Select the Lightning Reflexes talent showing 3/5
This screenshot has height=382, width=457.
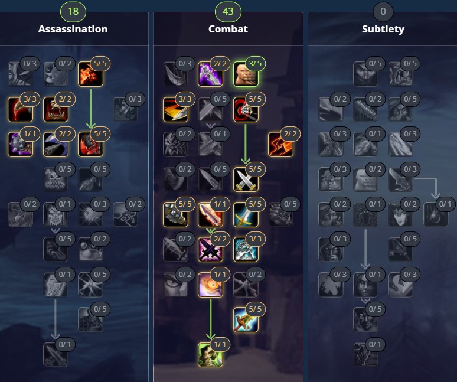point(246,74)
